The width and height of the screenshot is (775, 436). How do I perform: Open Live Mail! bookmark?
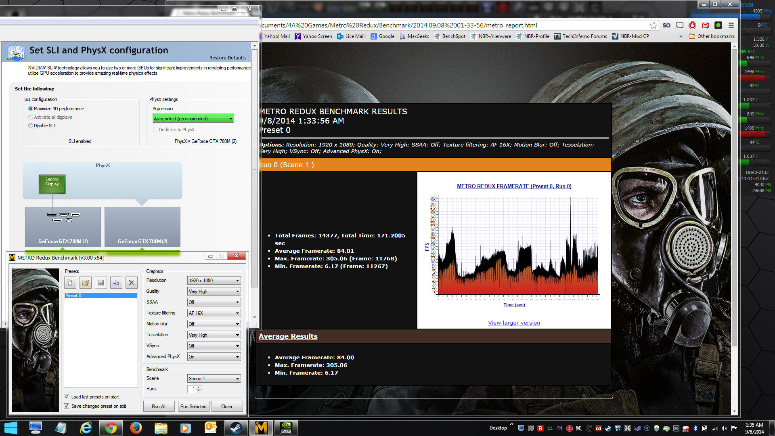(352, 36)
